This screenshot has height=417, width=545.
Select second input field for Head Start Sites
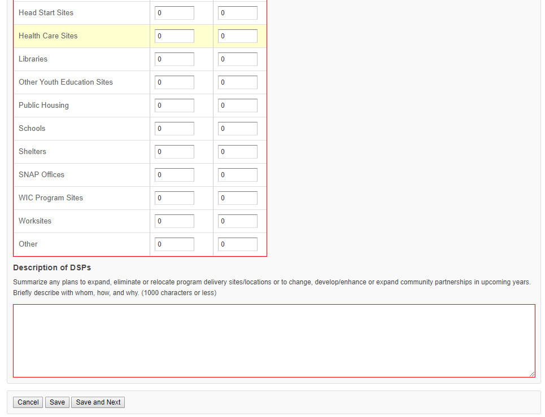coord(238,13)
